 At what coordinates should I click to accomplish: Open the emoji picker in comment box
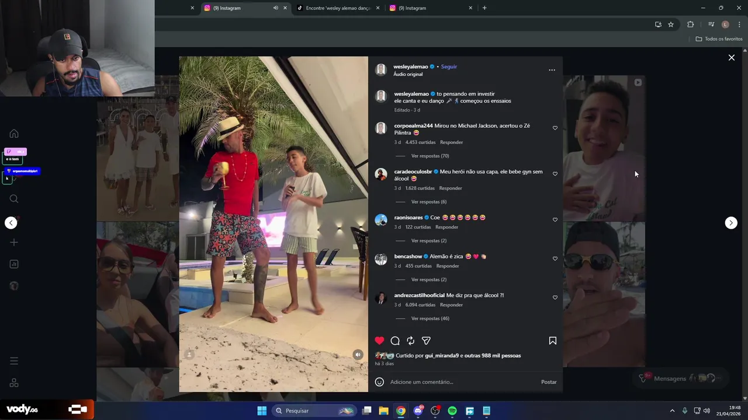click(x=379, y=382)
